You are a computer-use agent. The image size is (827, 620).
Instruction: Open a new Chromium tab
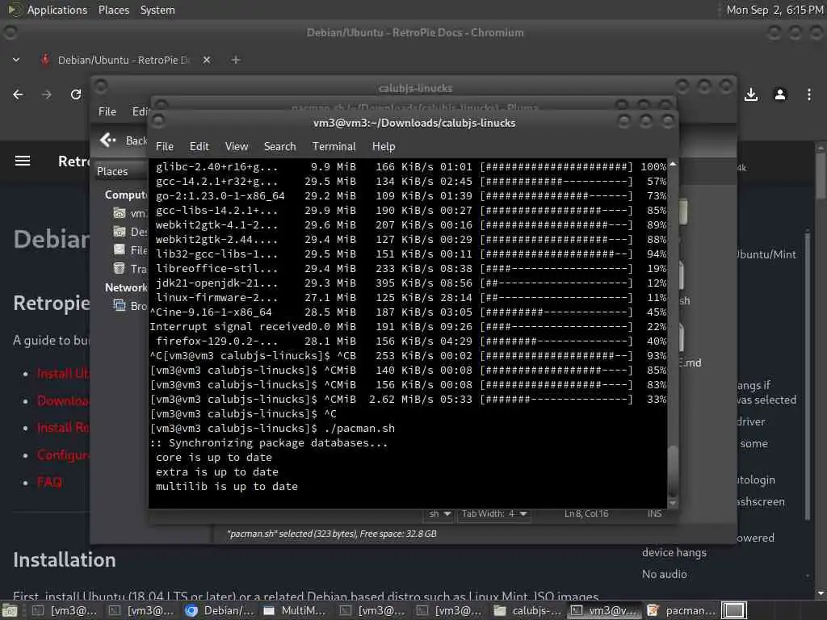pyautogui.click(x=236, y=60)
